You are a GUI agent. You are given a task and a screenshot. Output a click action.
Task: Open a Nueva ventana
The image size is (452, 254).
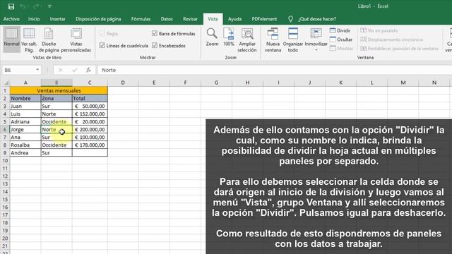click(273, 40)
